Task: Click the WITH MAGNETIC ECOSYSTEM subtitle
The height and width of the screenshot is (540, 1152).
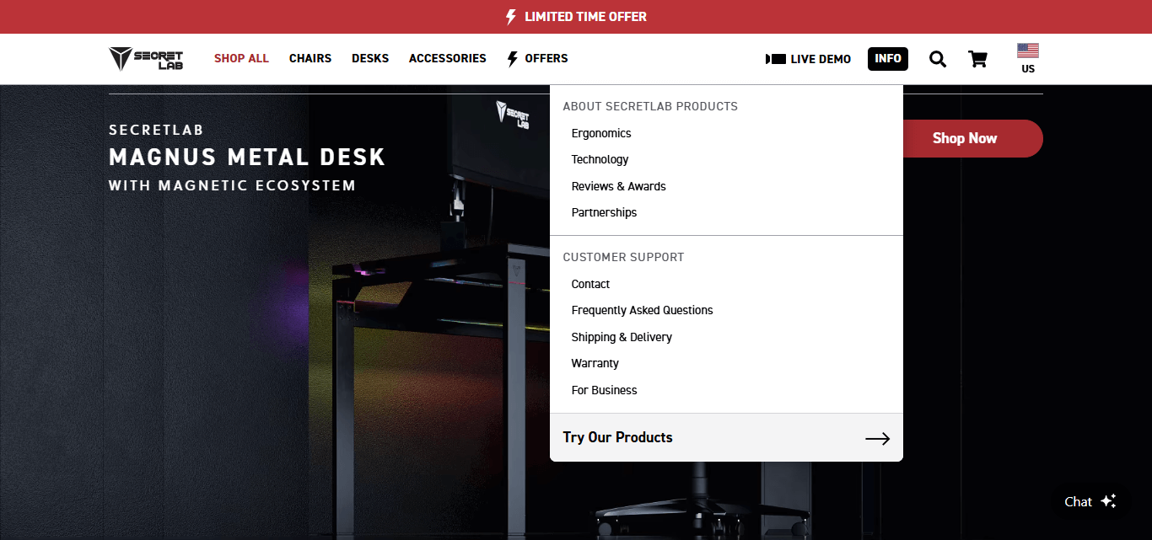Action: point(233,185)
